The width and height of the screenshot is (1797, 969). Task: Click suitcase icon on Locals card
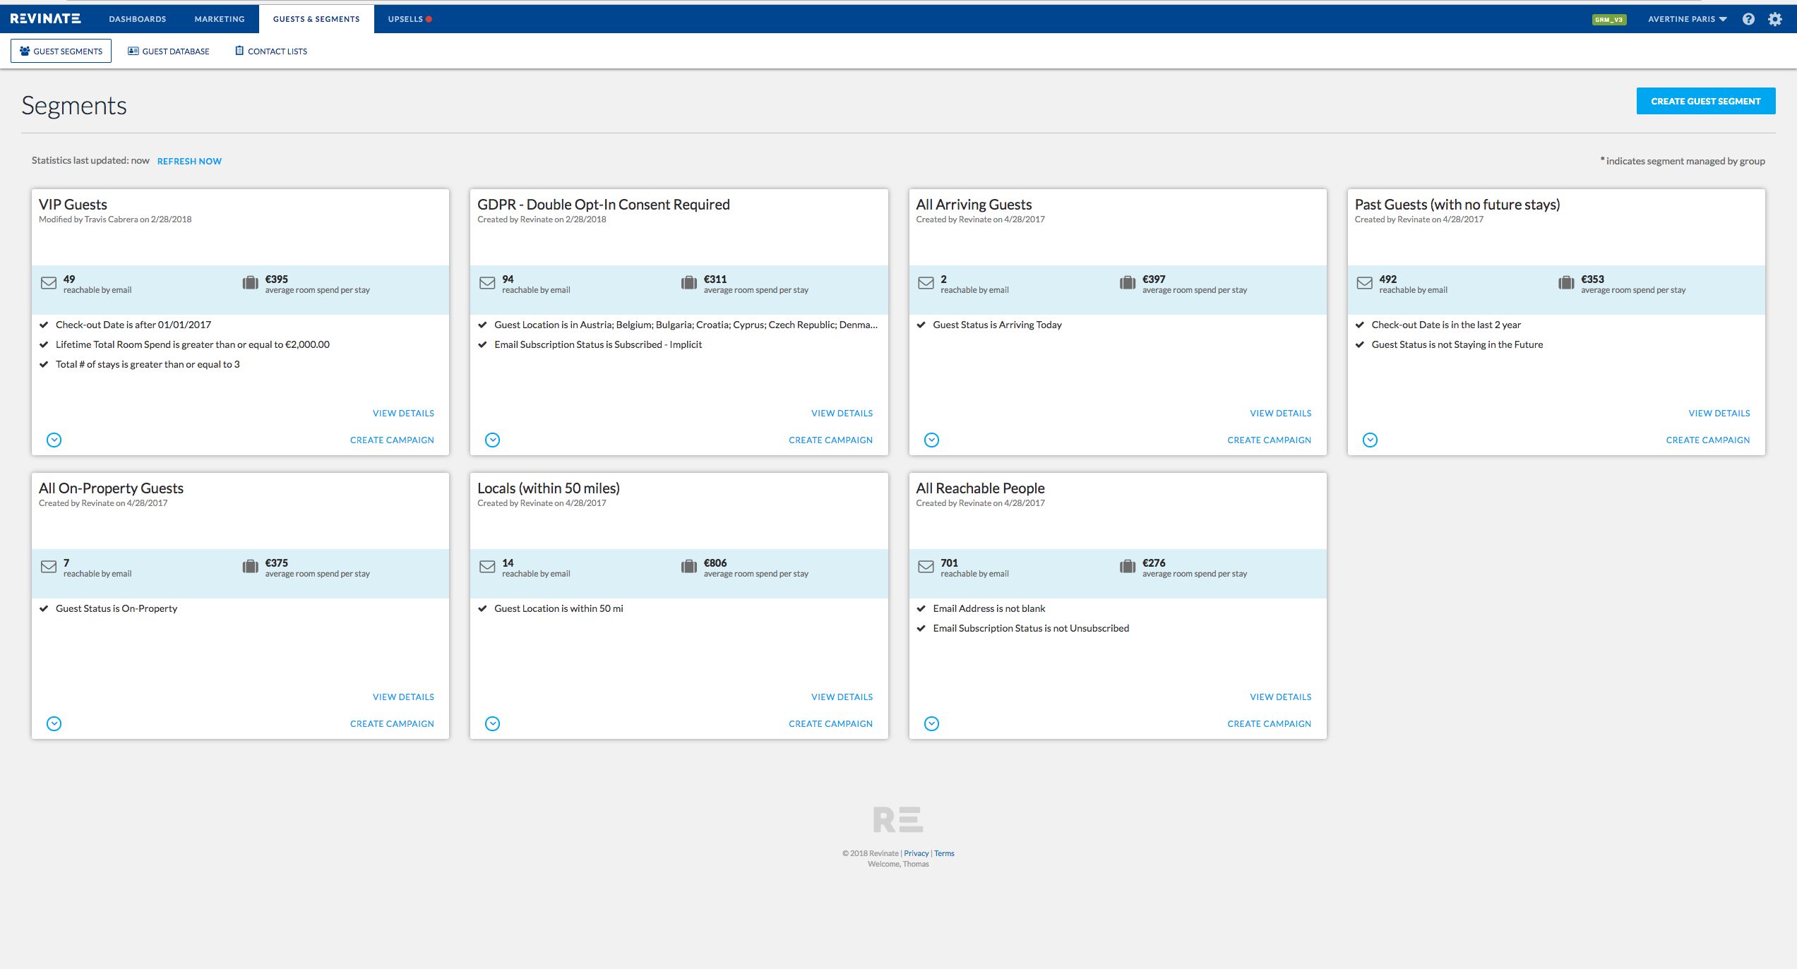[x=689, y=567]
